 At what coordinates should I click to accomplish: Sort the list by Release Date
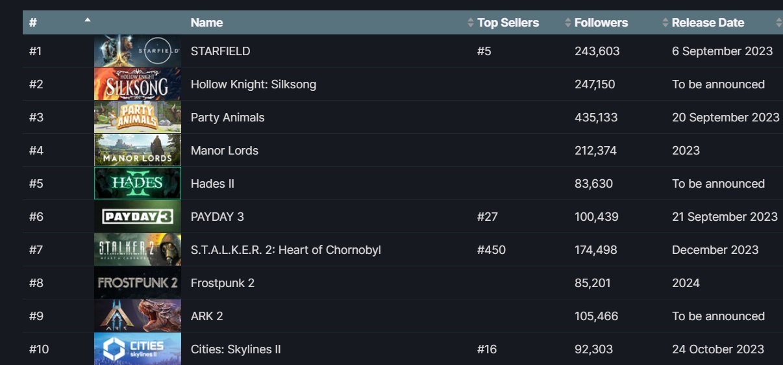(x=708, y=23)
